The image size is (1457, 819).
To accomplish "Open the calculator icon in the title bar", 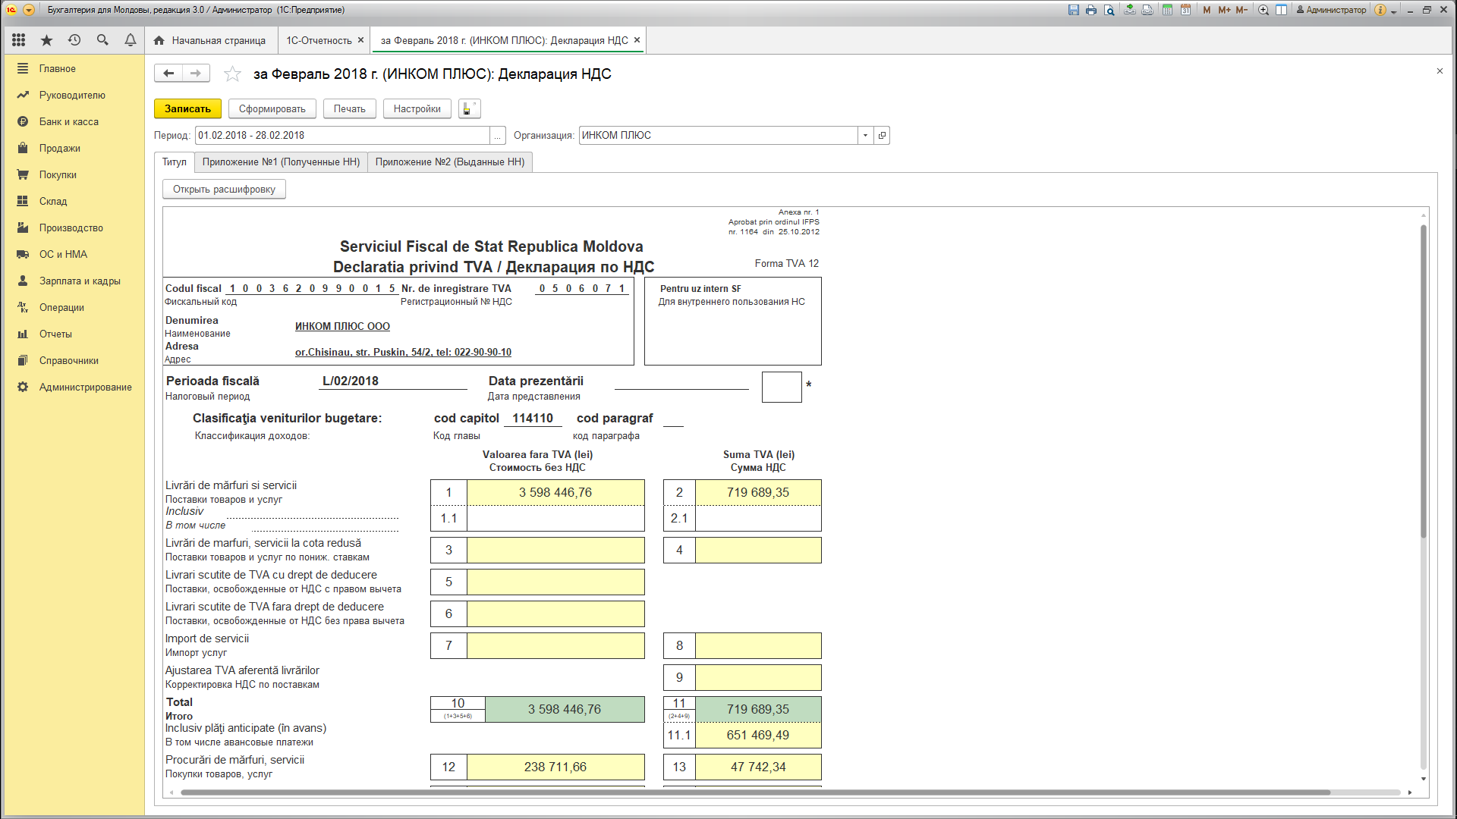I will tap(1167, 10).
